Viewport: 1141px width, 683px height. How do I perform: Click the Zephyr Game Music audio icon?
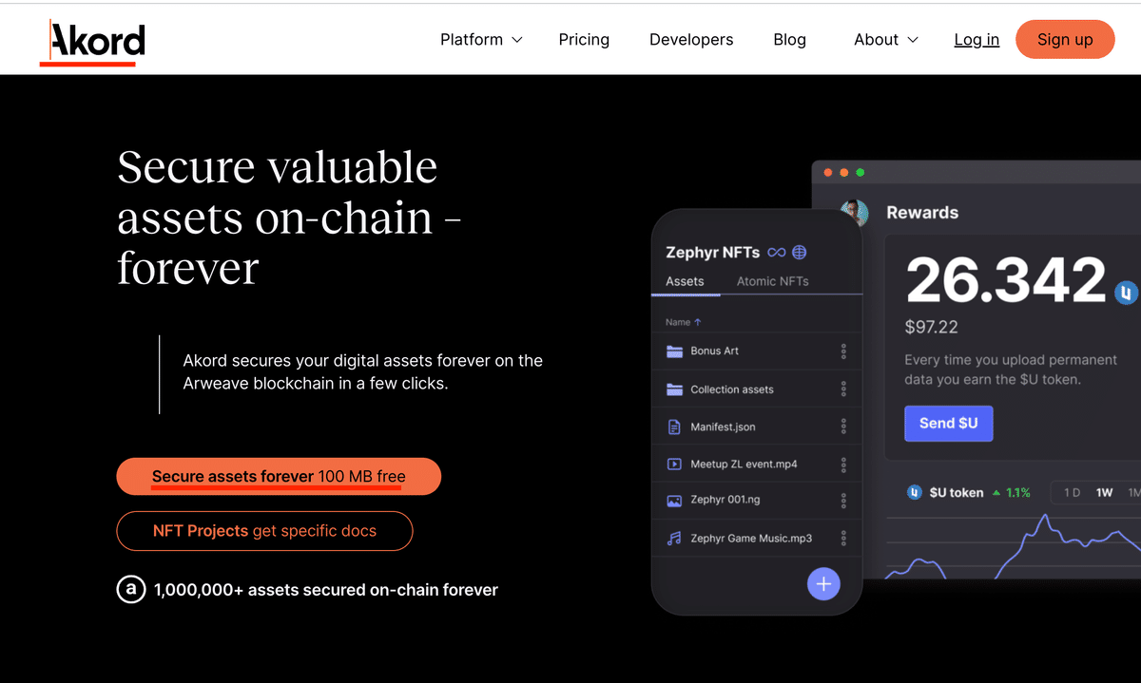coord(674,539)
